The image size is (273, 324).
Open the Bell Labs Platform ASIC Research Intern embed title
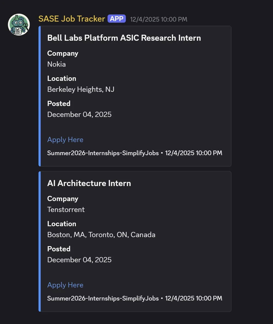(x=124, y=38)
